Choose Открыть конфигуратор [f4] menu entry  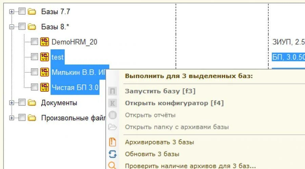pos(174,103)
